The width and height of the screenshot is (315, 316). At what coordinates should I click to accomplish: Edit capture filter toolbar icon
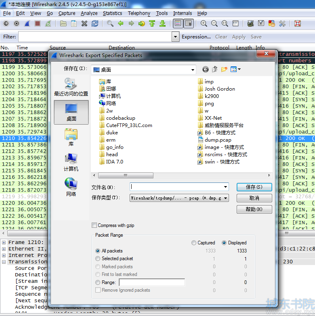click(x=250, y=23)
